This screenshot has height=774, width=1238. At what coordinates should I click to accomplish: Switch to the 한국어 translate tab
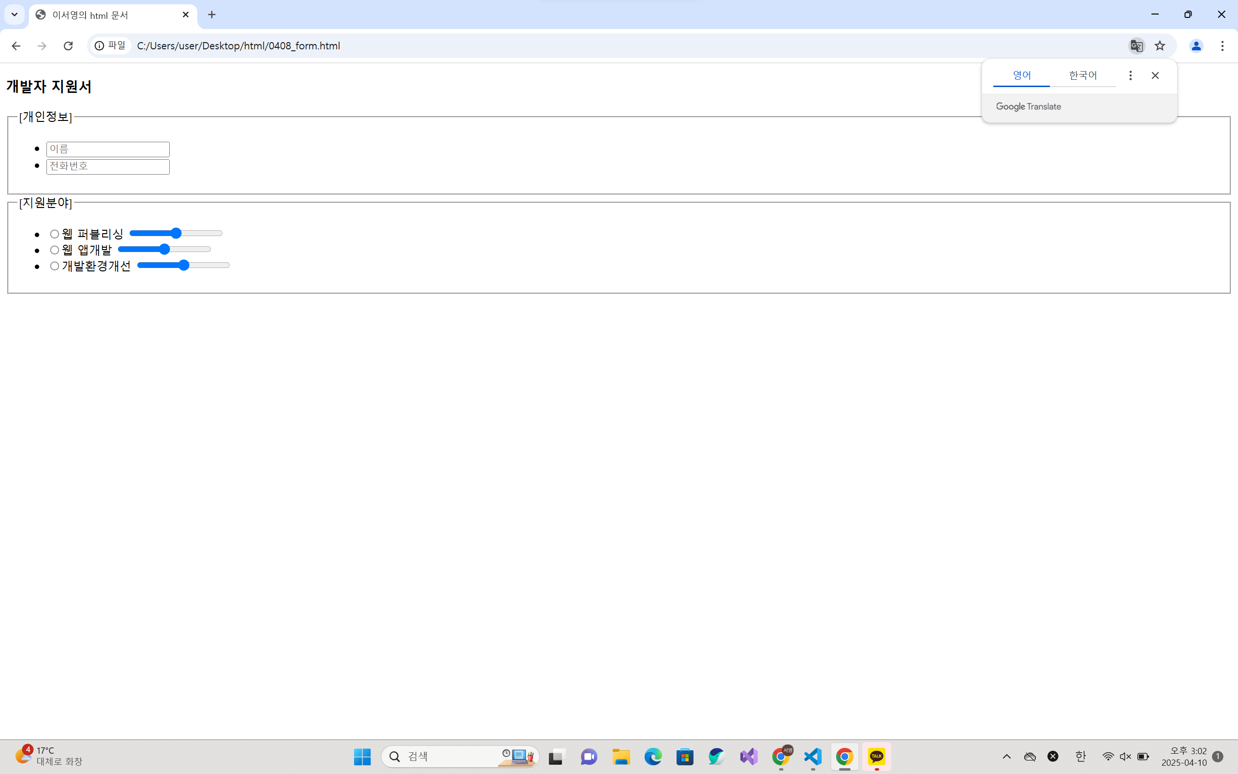[1082, 76]
